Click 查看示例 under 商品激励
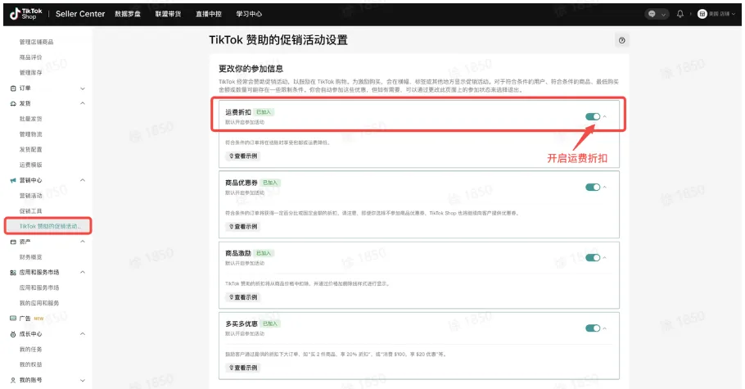 [x=243, y=297]
